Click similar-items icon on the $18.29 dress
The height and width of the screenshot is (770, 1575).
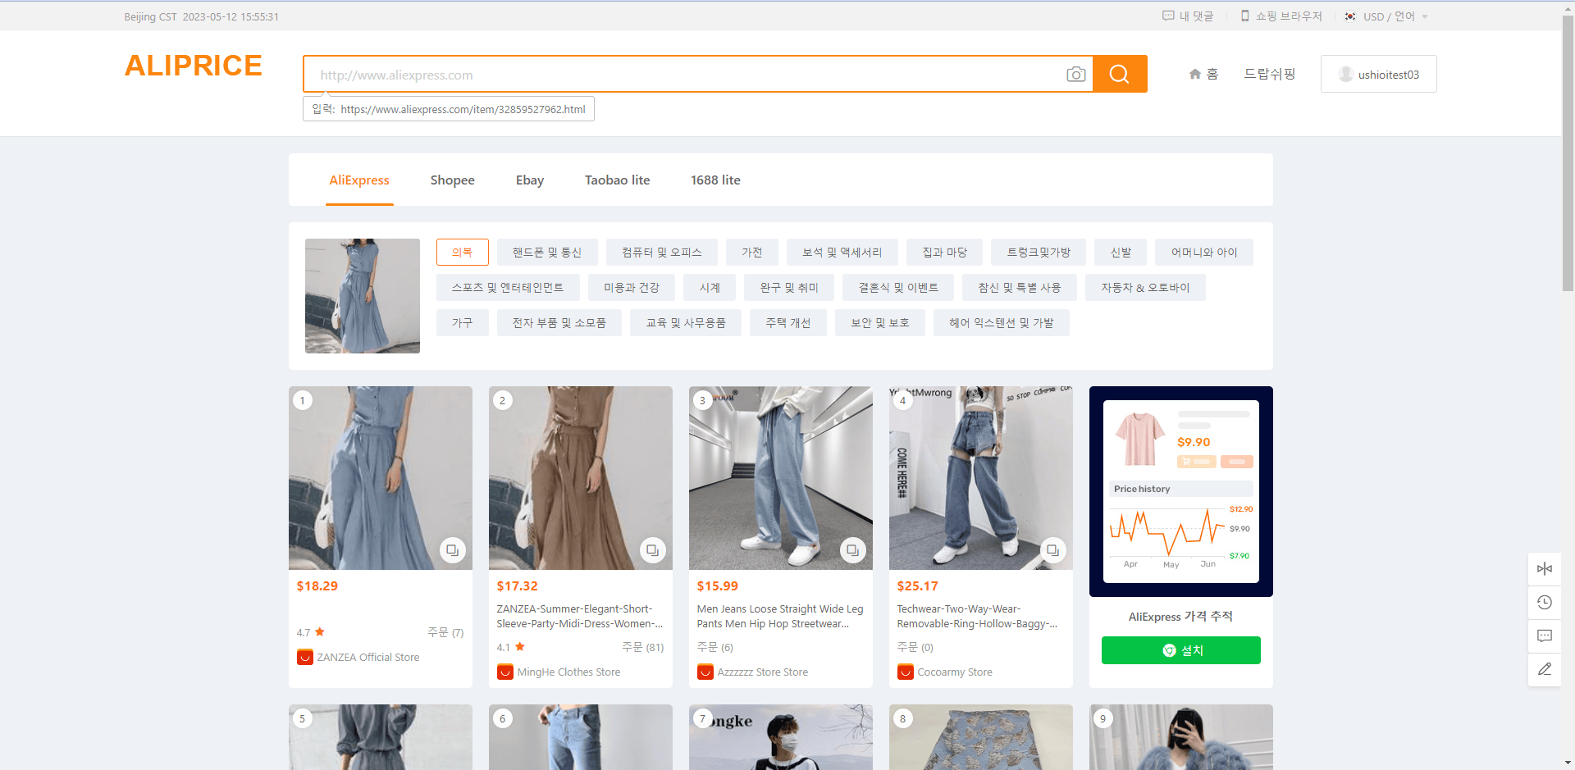pyautogui.click(x=452, y=550)
